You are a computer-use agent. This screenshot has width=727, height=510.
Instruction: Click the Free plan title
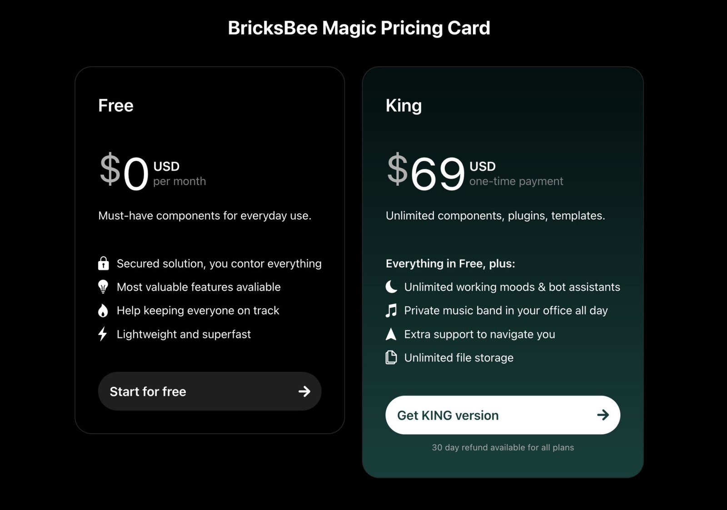115,105
